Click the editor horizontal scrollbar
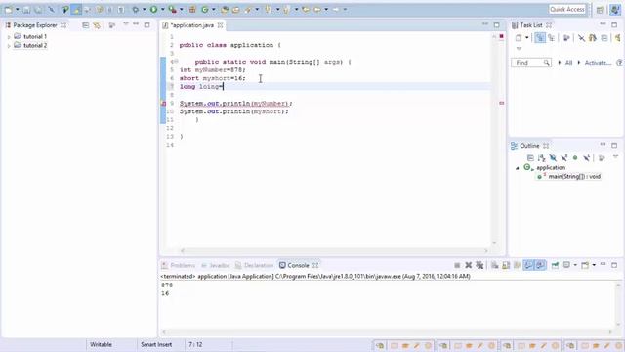This screenshot has width=625, height=352. 334,250
